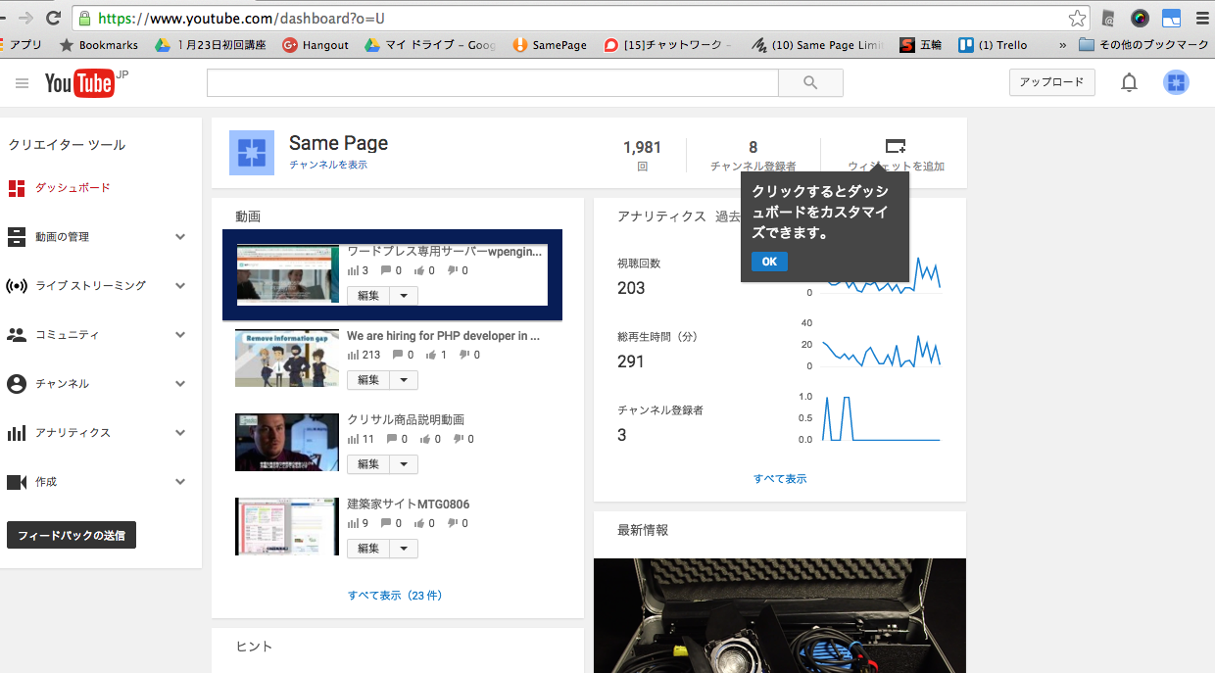
Task: Open edit dropdown for the wpengine video
Action: [404, 296]
